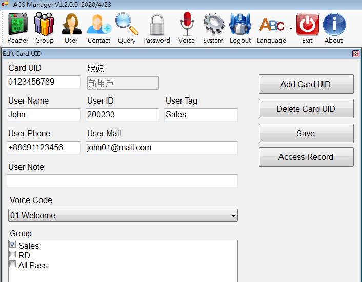Click the User Mail input field

162,148
